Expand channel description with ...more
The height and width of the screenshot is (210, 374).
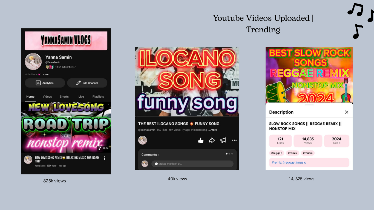(45, 74)
